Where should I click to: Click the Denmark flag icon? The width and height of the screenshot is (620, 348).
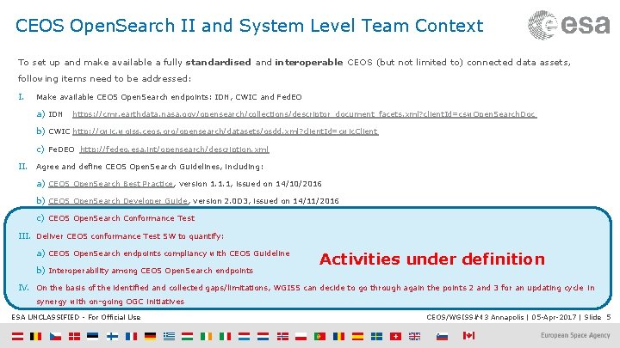(x=74, y=336)
